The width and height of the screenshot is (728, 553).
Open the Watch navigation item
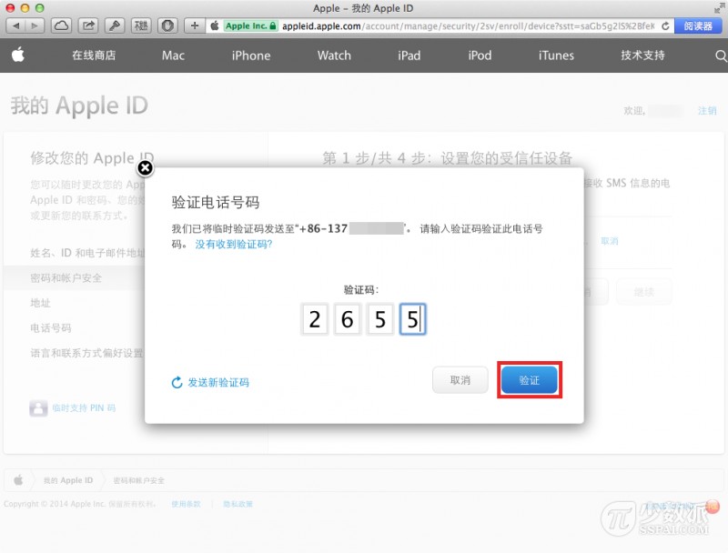334,55
